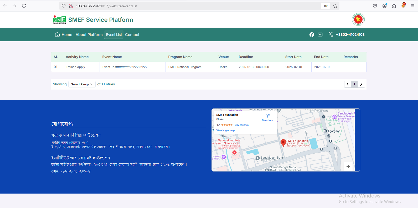Click the 2025-02-08 end date cell

326,67
